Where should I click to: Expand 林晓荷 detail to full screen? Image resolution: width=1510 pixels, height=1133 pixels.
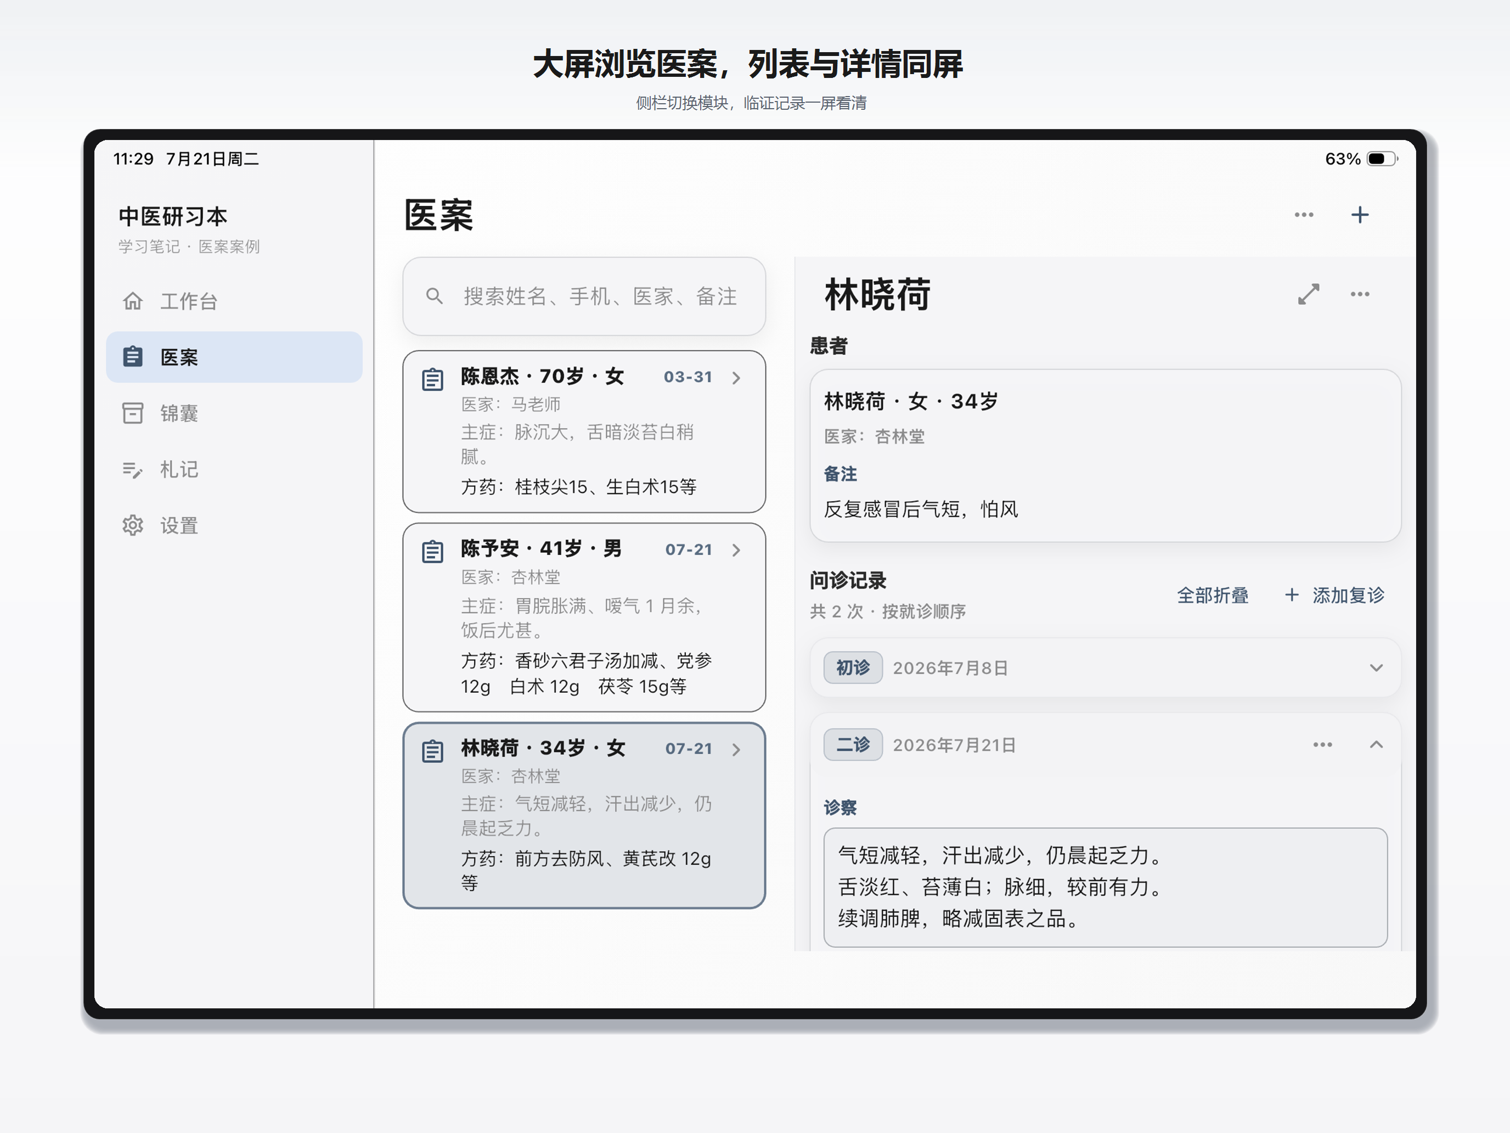[1309, 294]
